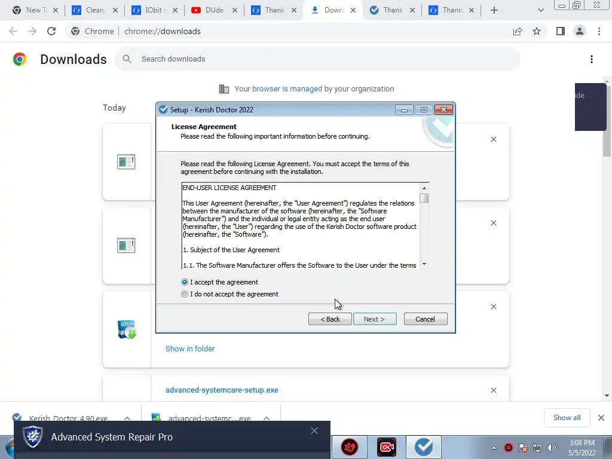This screenshot has height=459, width=612.
Task: Remove second download entry from list
Action: [493, 223]
